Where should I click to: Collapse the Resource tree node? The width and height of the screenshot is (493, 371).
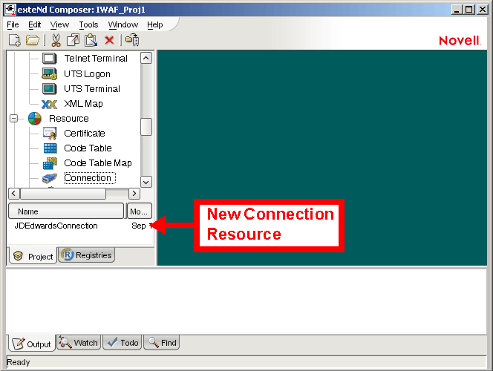[13, 119]
